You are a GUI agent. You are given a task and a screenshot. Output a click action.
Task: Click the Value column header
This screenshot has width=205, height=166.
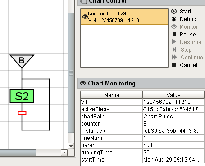[173, 95]
